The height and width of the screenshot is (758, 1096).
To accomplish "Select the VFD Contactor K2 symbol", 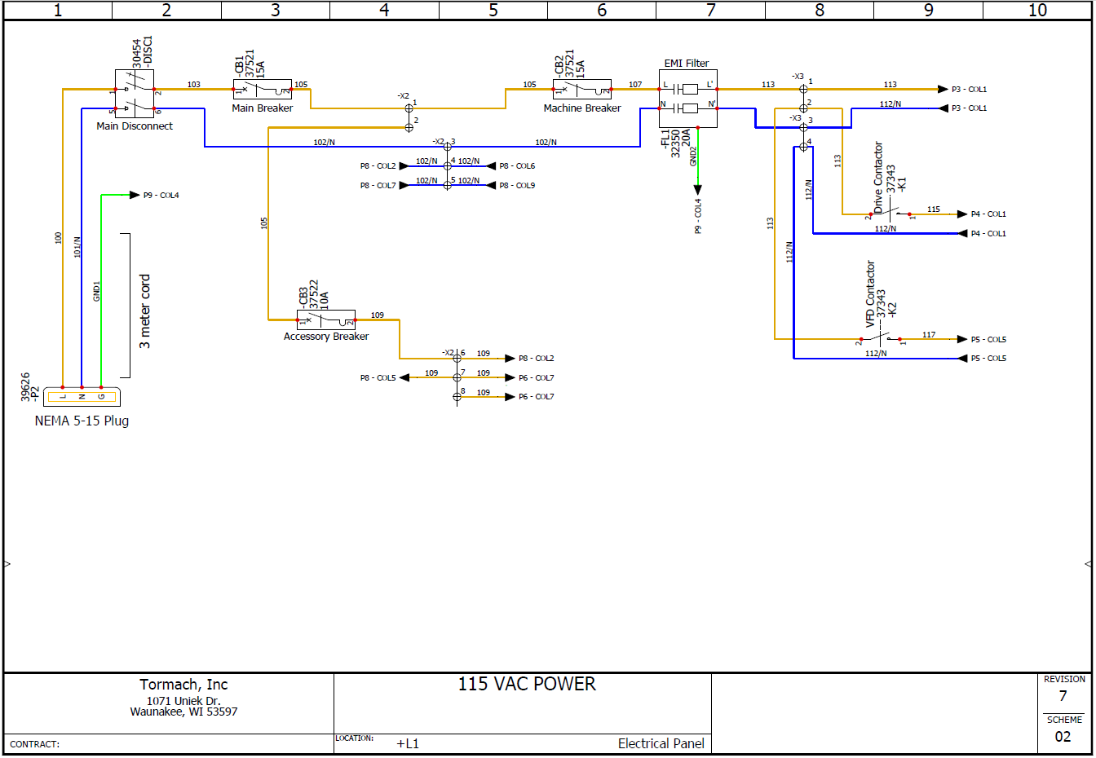I will coord(881,336).
